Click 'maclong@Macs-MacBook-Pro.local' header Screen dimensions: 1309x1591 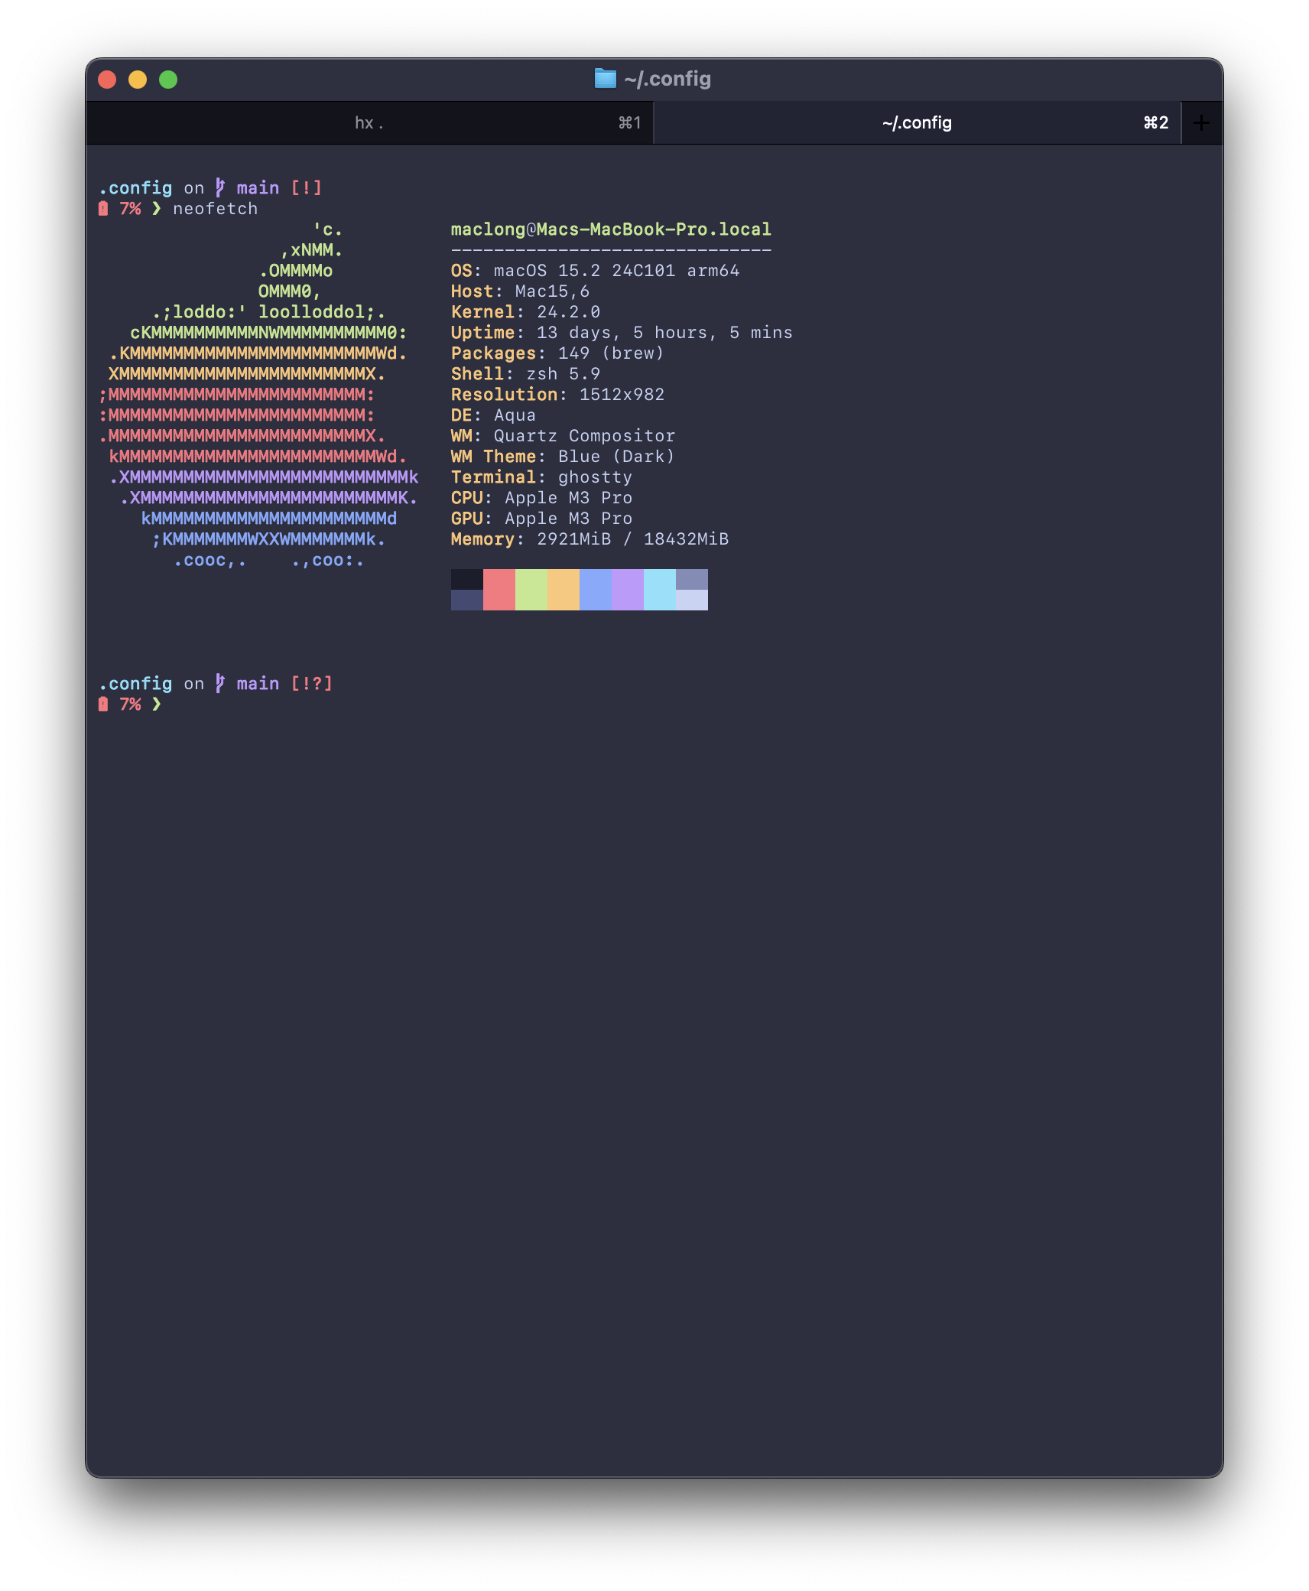611,229
